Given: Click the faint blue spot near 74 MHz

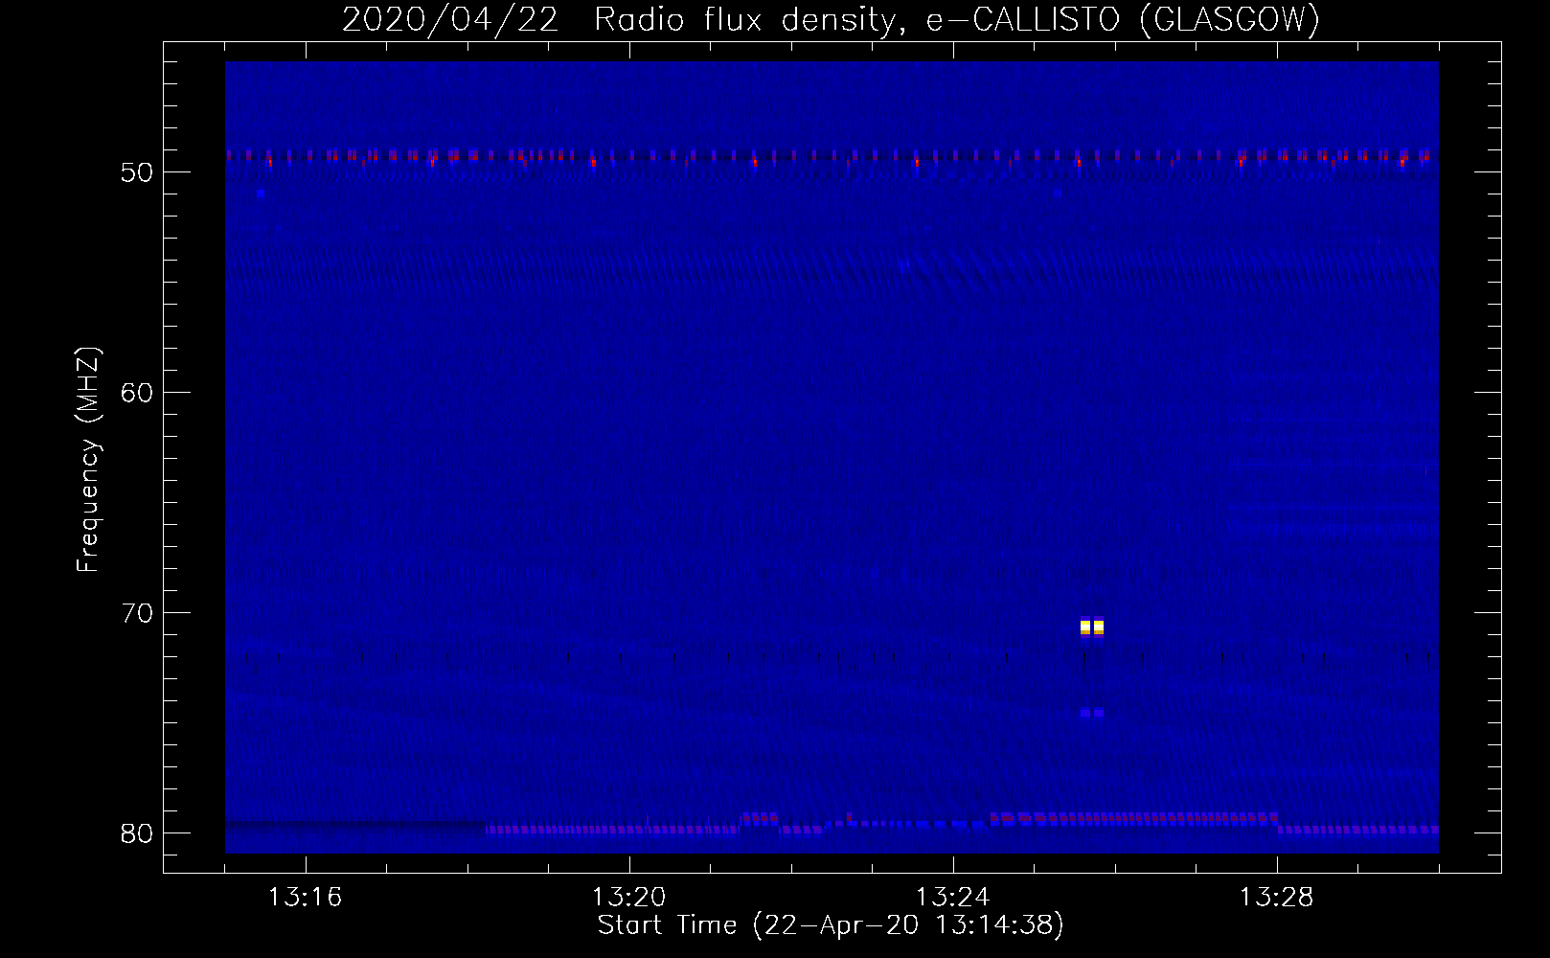Looking at the screenshot, I should [x=1092, y=713].
